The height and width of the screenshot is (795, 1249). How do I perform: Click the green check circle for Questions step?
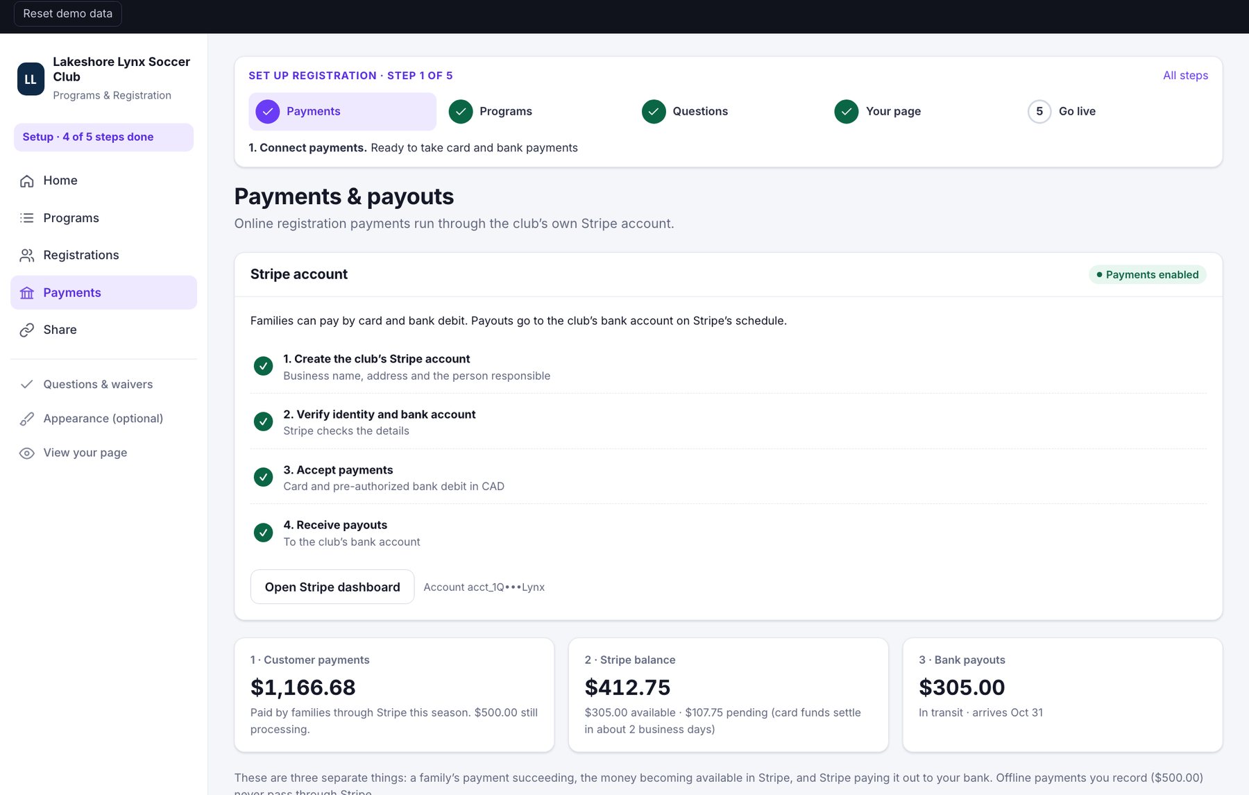[x=654, y=112]
